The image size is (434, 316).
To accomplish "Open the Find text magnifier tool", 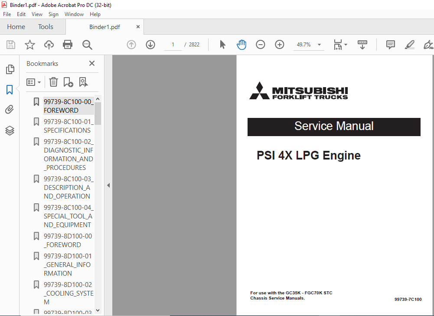I will pyautogui.click(x=87, y=45).
